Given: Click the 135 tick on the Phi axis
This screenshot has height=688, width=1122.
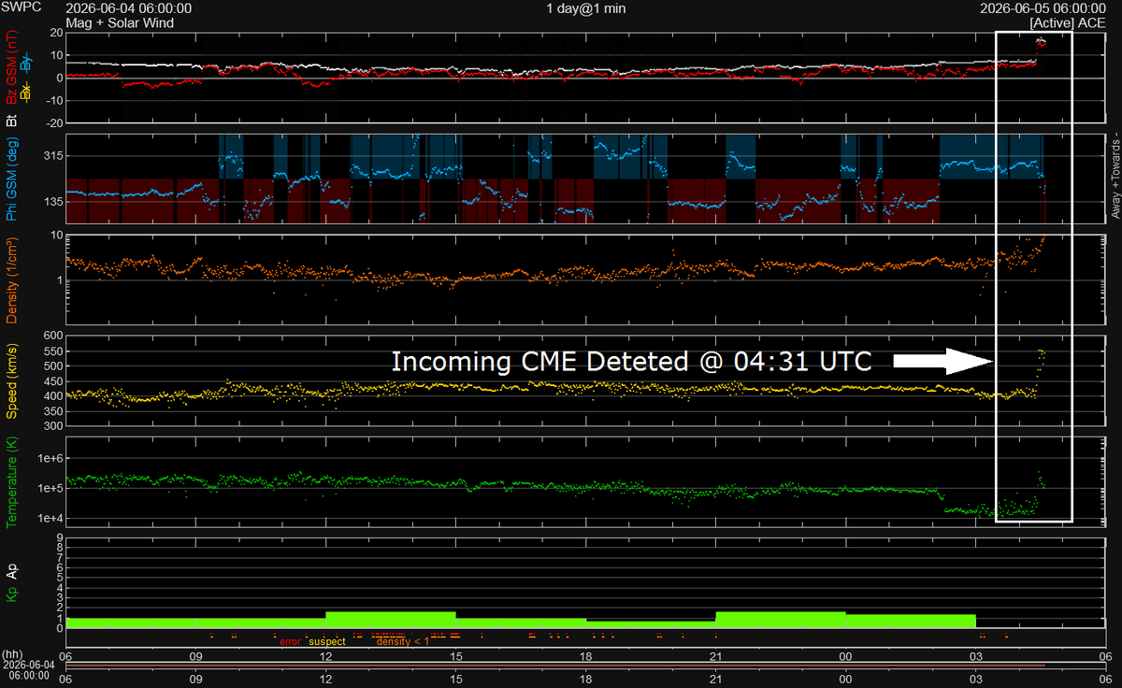Looking at the screenshot, I should pyautogui.click(x=51, y=202).
